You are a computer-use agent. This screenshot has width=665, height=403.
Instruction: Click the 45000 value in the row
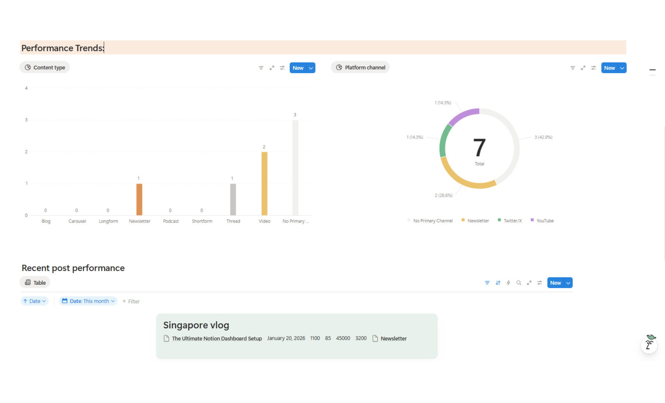click(343, 339)
